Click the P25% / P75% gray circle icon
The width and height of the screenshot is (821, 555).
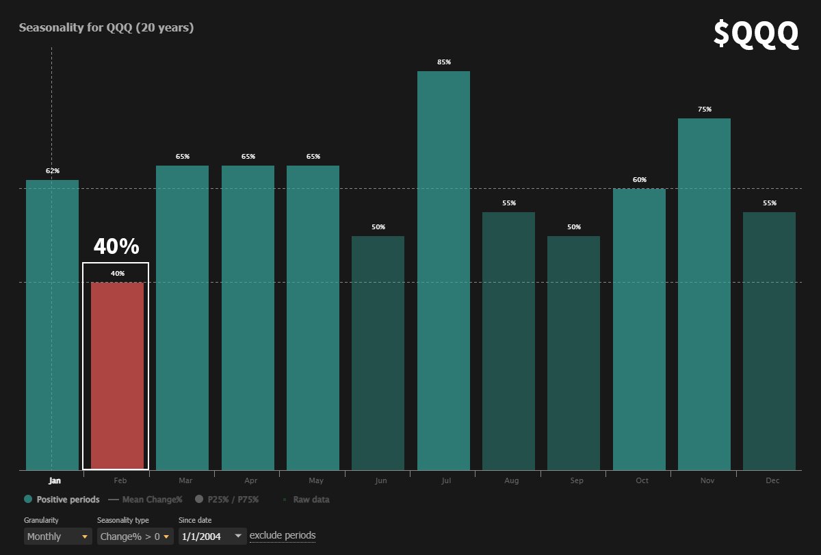point(199,500)
